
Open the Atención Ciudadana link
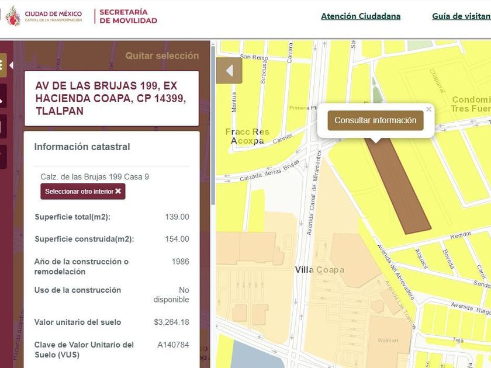pos(361,16)
